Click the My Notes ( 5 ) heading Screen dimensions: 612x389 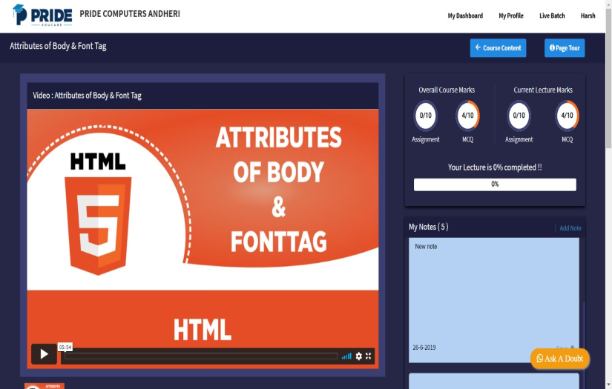[x=429, y=227]
